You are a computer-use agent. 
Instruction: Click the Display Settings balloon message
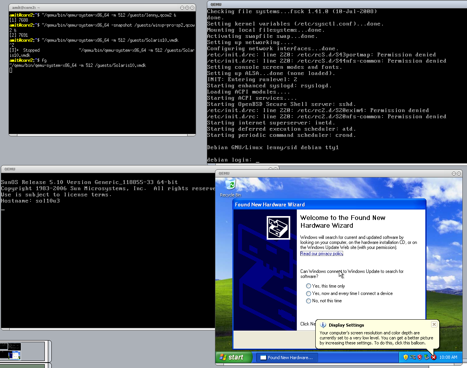tap(376, 338)
